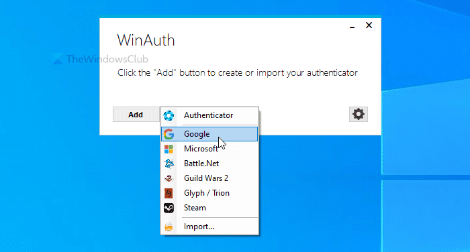Click the 'Click the "Add" button' instruction text

click(x=238, y=73)
